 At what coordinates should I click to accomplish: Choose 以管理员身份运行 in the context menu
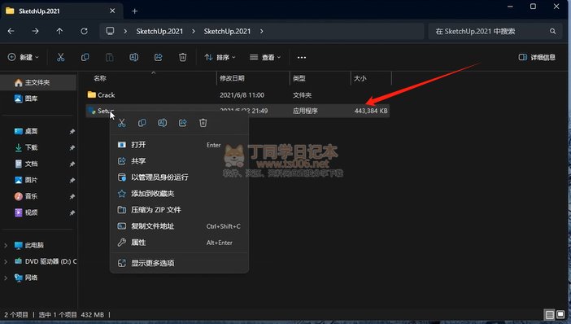[179, 177]
